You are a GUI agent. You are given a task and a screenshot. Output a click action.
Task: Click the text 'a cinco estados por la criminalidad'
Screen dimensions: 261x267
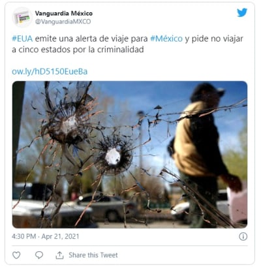[x=78, y=50]
